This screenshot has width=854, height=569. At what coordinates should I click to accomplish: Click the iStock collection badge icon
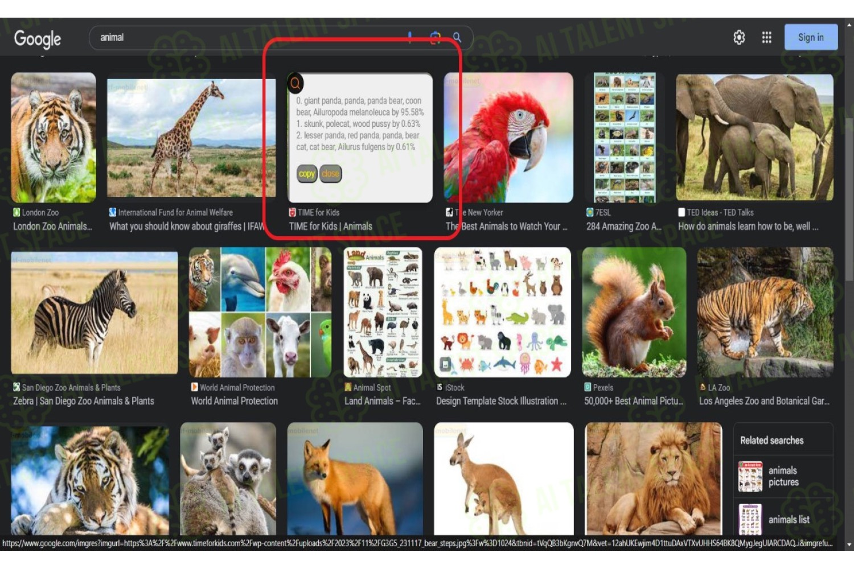(446, 364)
